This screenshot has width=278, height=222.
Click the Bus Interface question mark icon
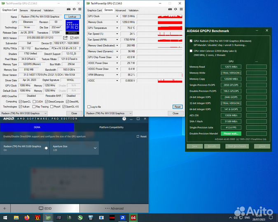click(x=79, y=49)
